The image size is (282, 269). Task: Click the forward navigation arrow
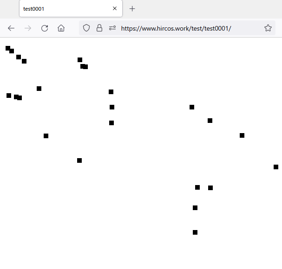coord(28,28)
